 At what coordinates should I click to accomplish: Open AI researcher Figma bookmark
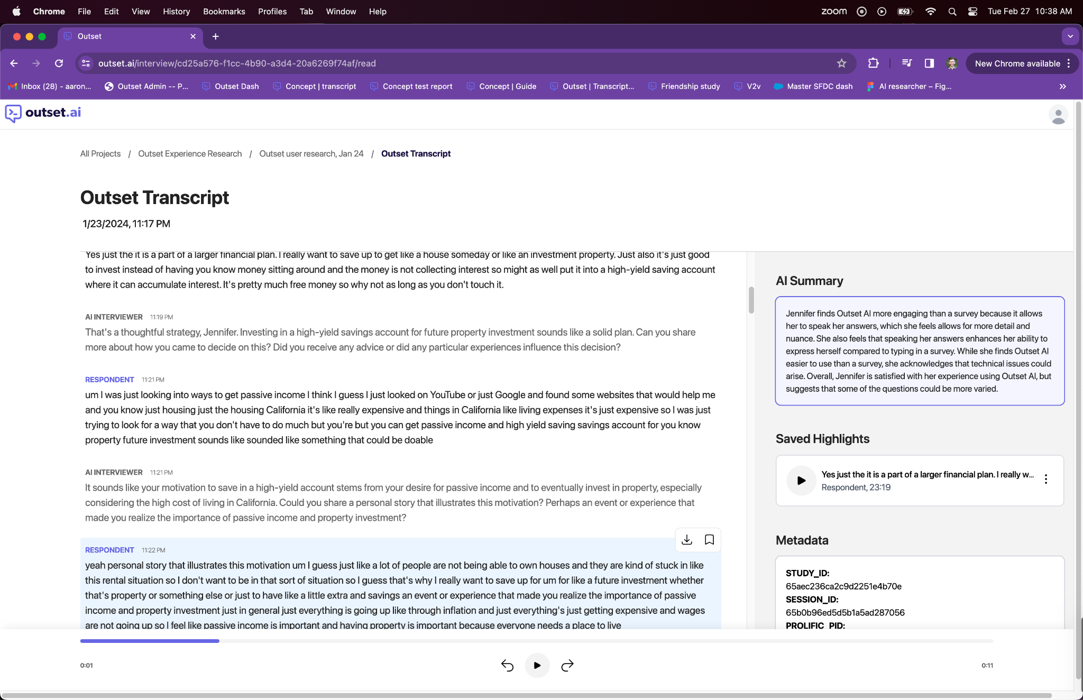point(909,86)
